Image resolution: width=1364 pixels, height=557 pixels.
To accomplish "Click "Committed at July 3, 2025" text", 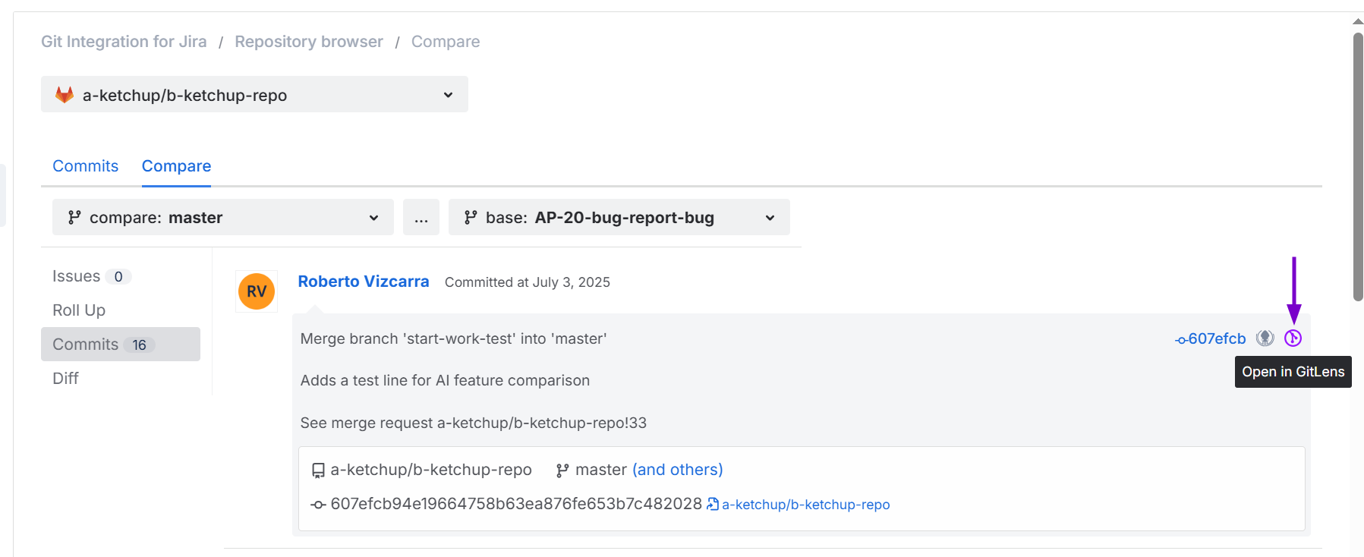I will 528,282.
